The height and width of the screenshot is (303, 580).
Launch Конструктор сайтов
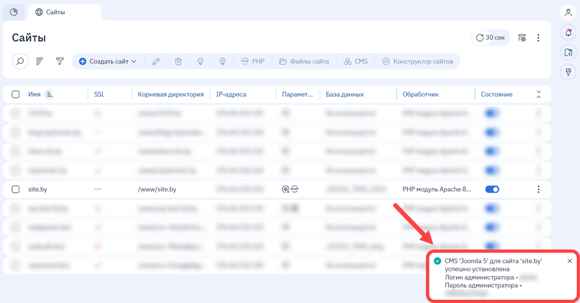click(418, 61)
